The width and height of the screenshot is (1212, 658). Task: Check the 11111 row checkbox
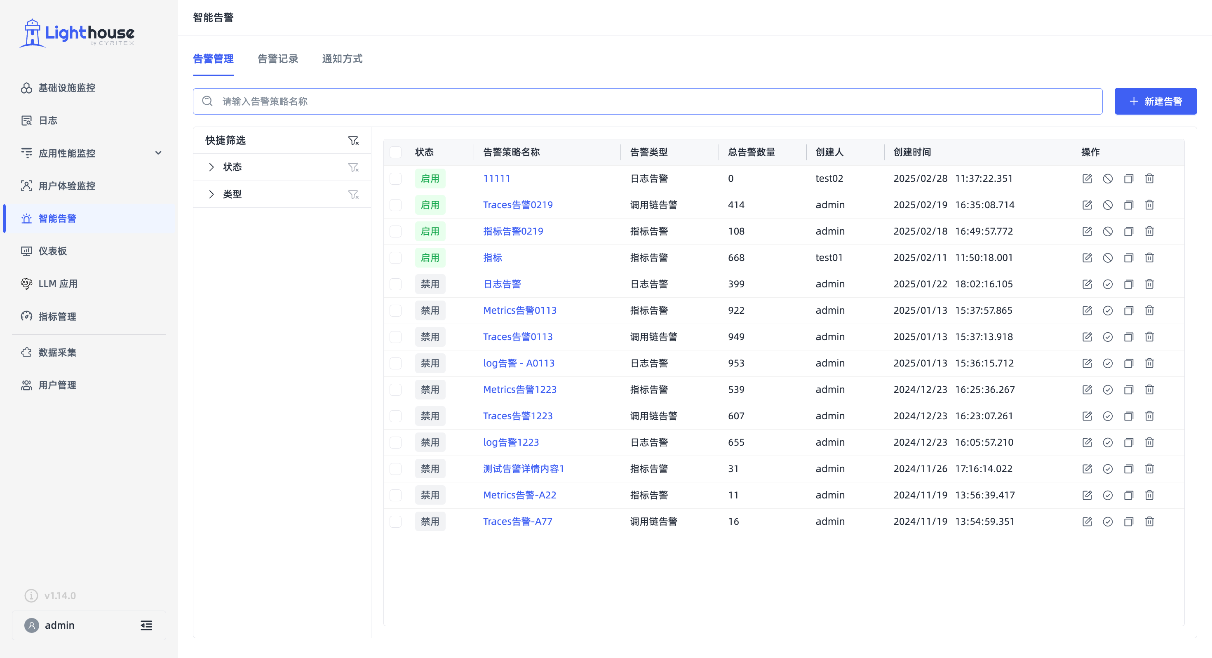[396, 179]
